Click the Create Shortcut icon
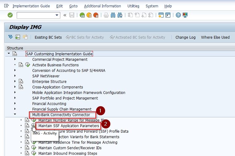This screenshot has height=156, width=235. tap(168, 15)
